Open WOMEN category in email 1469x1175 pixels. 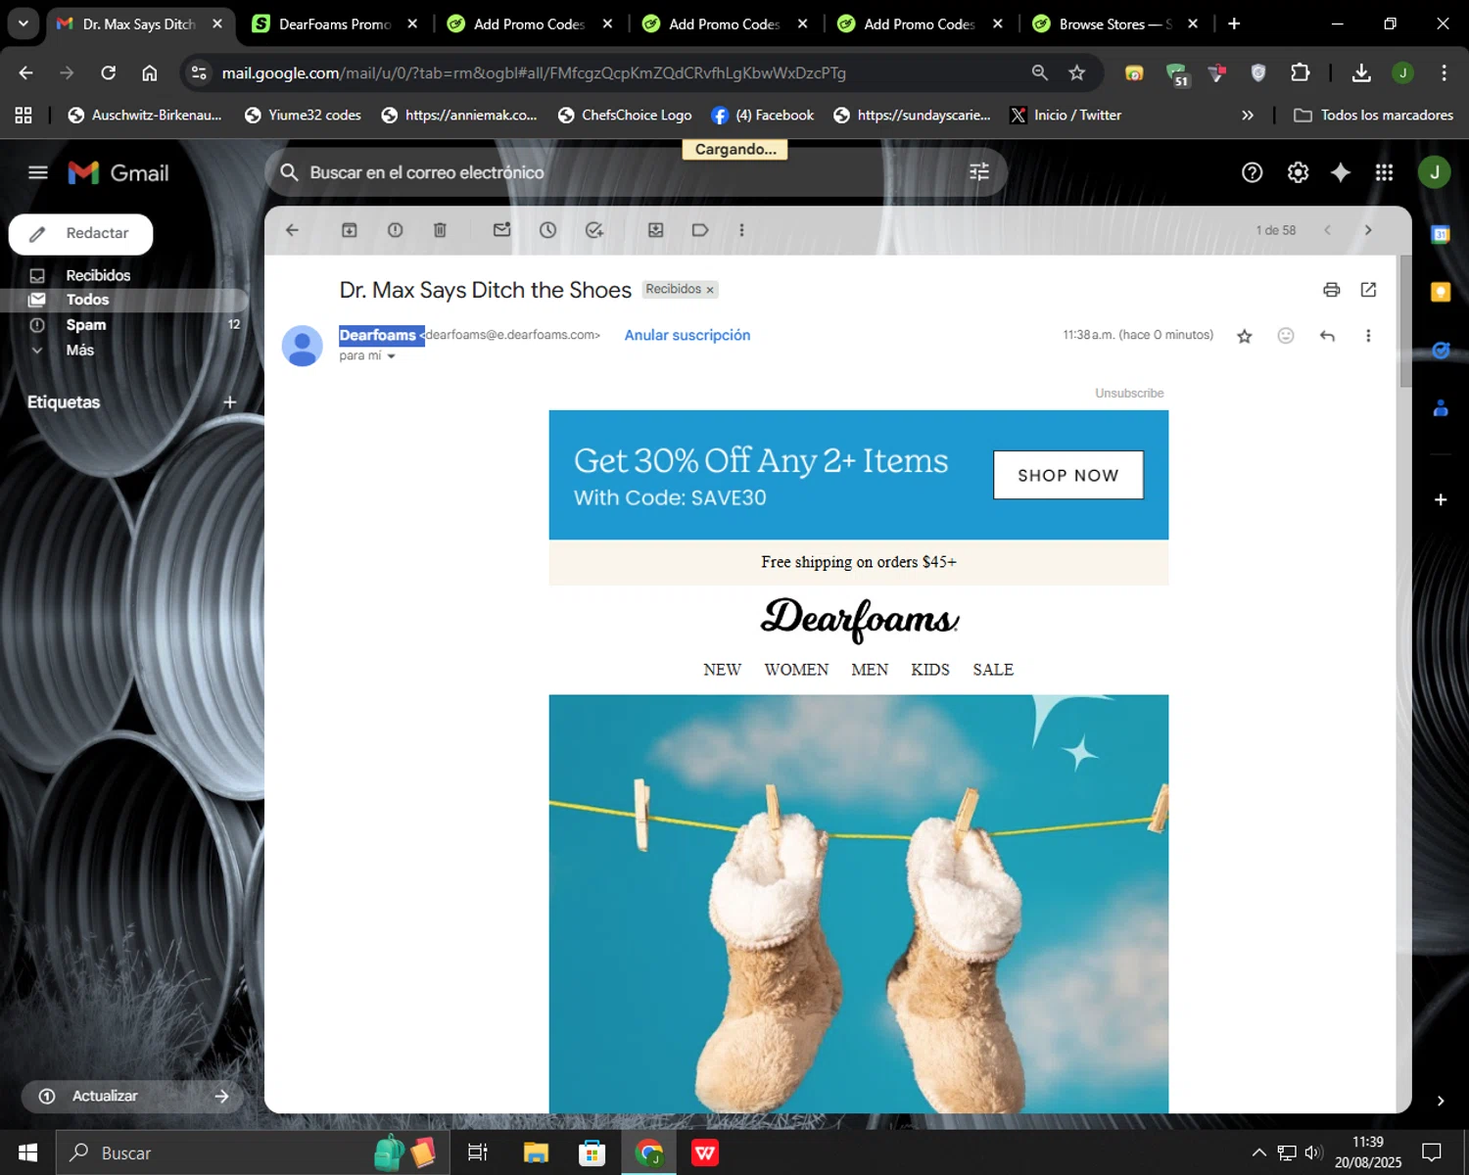click(796, 670)
